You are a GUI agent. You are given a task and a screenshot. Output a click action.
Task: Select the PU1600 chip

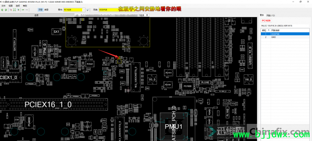click(x=188, y=86)
